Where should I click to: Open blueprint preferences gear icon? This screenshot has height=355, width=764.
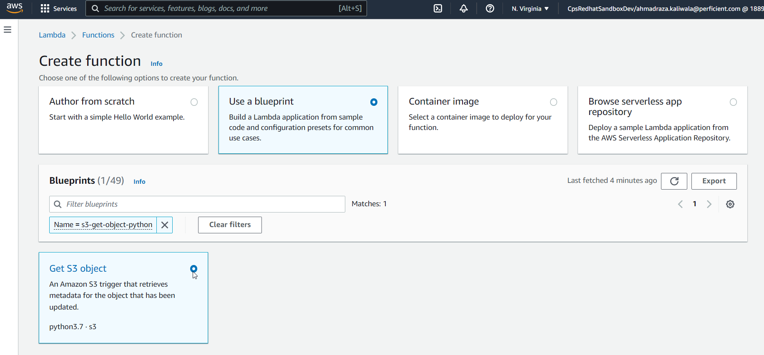(730, 204)
